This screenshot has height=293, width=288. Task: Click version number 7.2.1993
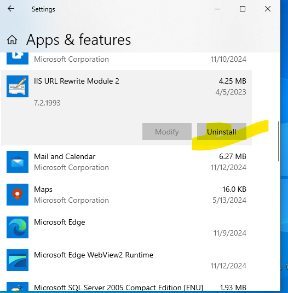click(47, 103)
